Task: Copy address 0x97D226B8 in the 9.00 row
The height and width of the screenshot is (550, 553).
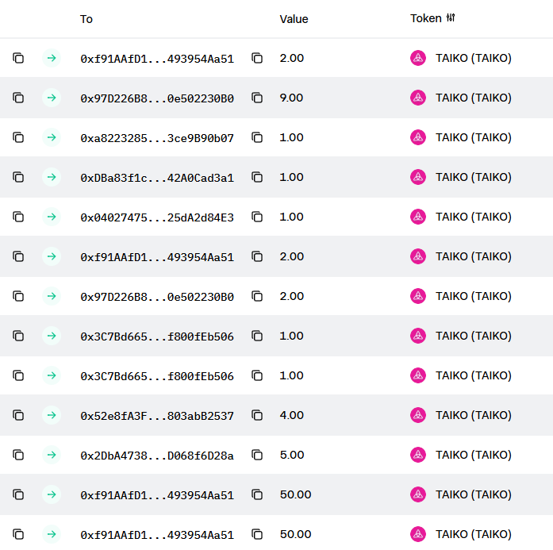Action: click(x=257, y=98)
